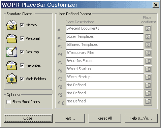Click the Desktop place icon
Screen dimensions: 161x128
(12, 52)
